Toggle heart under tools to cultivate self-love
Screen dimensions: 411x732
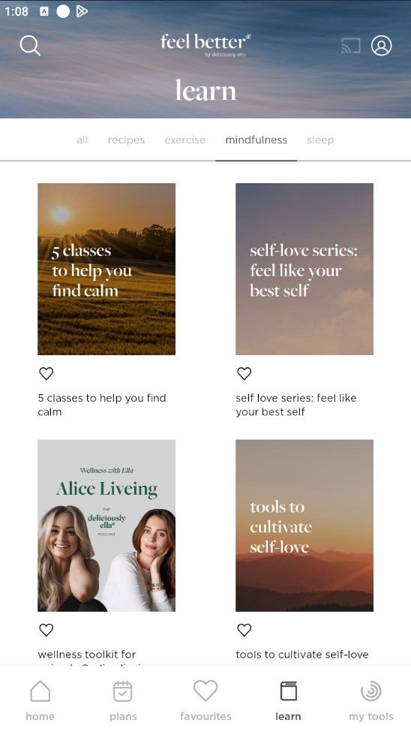pos(244,630)
